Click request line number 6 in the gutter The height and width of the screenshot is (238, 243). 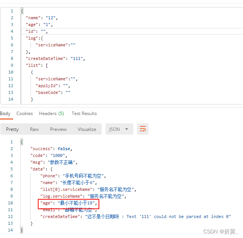[12, 45]
